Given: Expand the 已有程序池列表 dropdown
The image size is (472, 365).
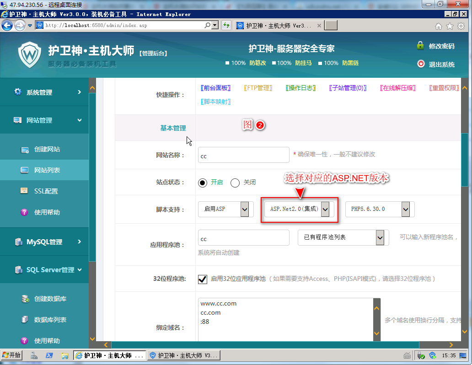Looking at the screenshot, I should [380, 237].
